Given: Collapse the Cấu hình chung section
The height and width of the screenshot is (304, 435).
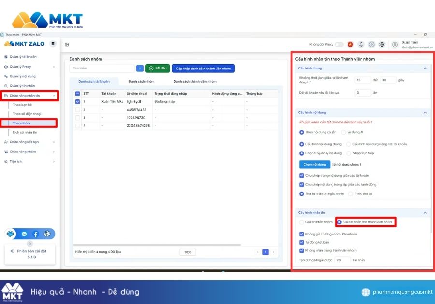Looking at the screenshot, I should (x=425, y=68).
